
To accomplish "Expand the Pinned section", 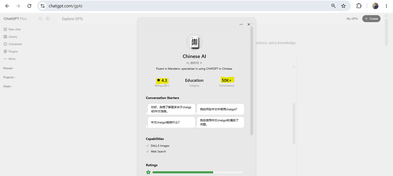I will pos(9,68).
